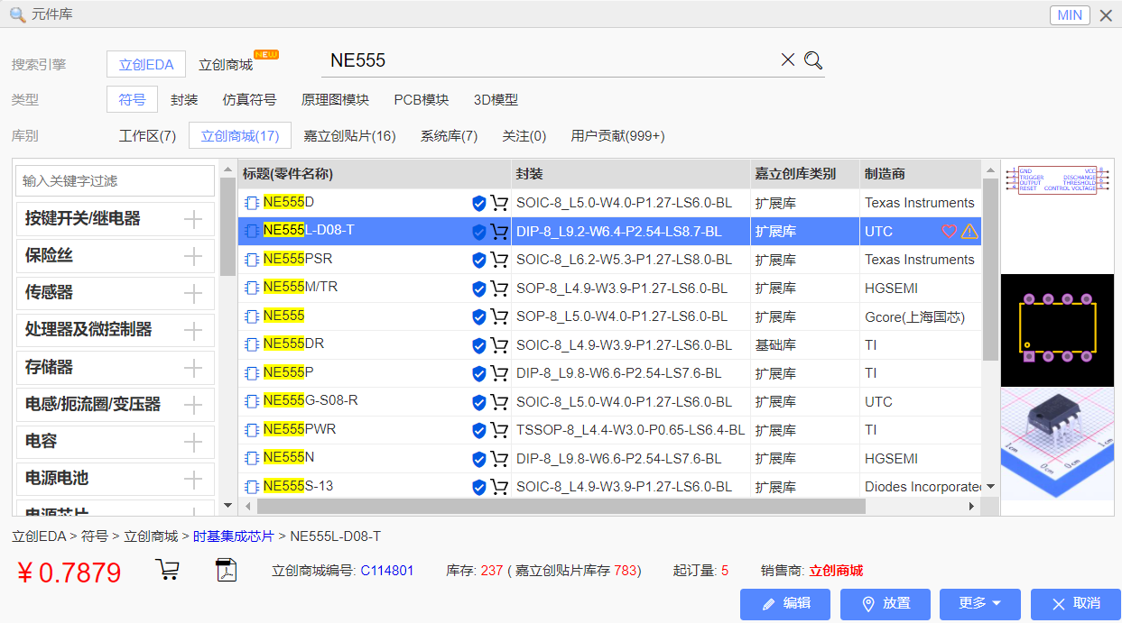Image resolution: width=1122 pixels, height=623 pixels.
Task: Click chip symbol icon of NE555G-S08-R
Action: (252, 402)
